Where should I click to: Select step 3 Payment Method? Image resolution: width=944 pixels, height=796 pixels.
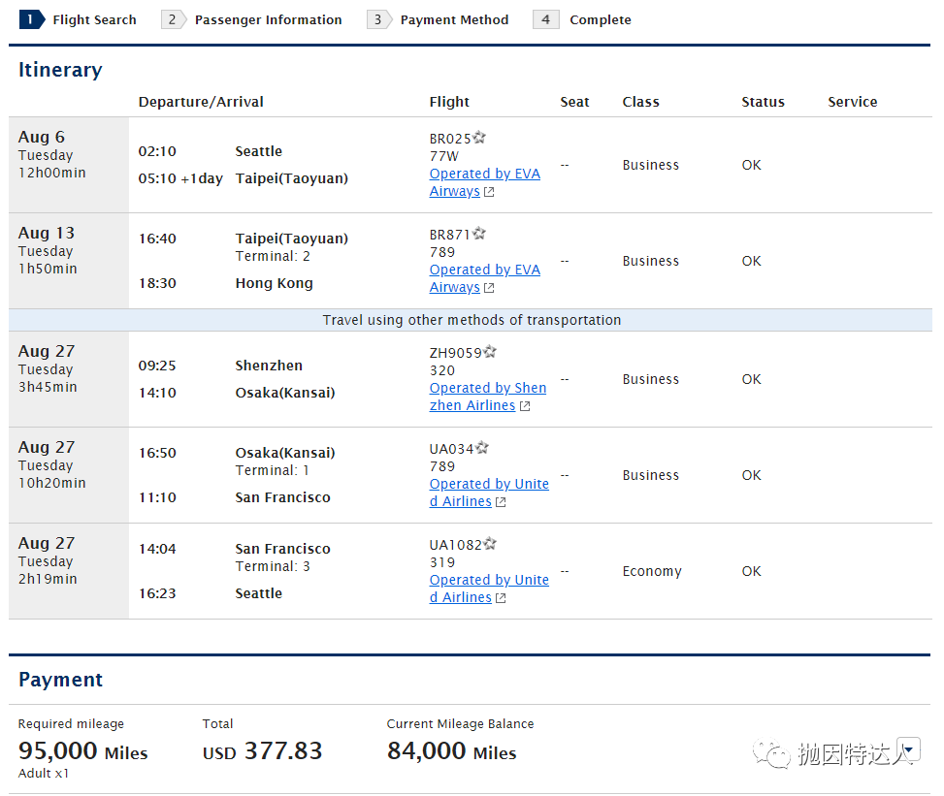(438, 19)
